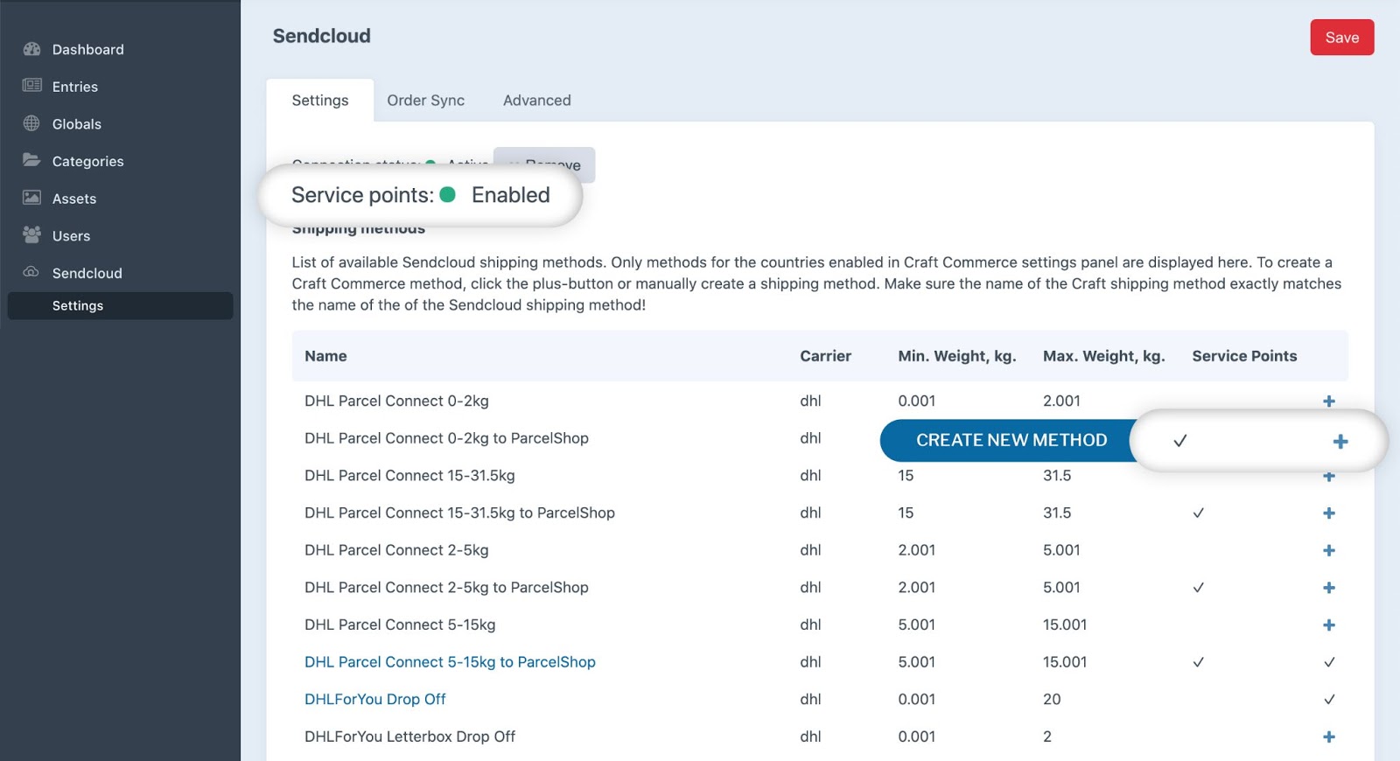This screenshot has width=1400, height=761.
Task: Click Max weight 31.5 in 15-31.5kg to ParcelShop row
Action: 1057,513
